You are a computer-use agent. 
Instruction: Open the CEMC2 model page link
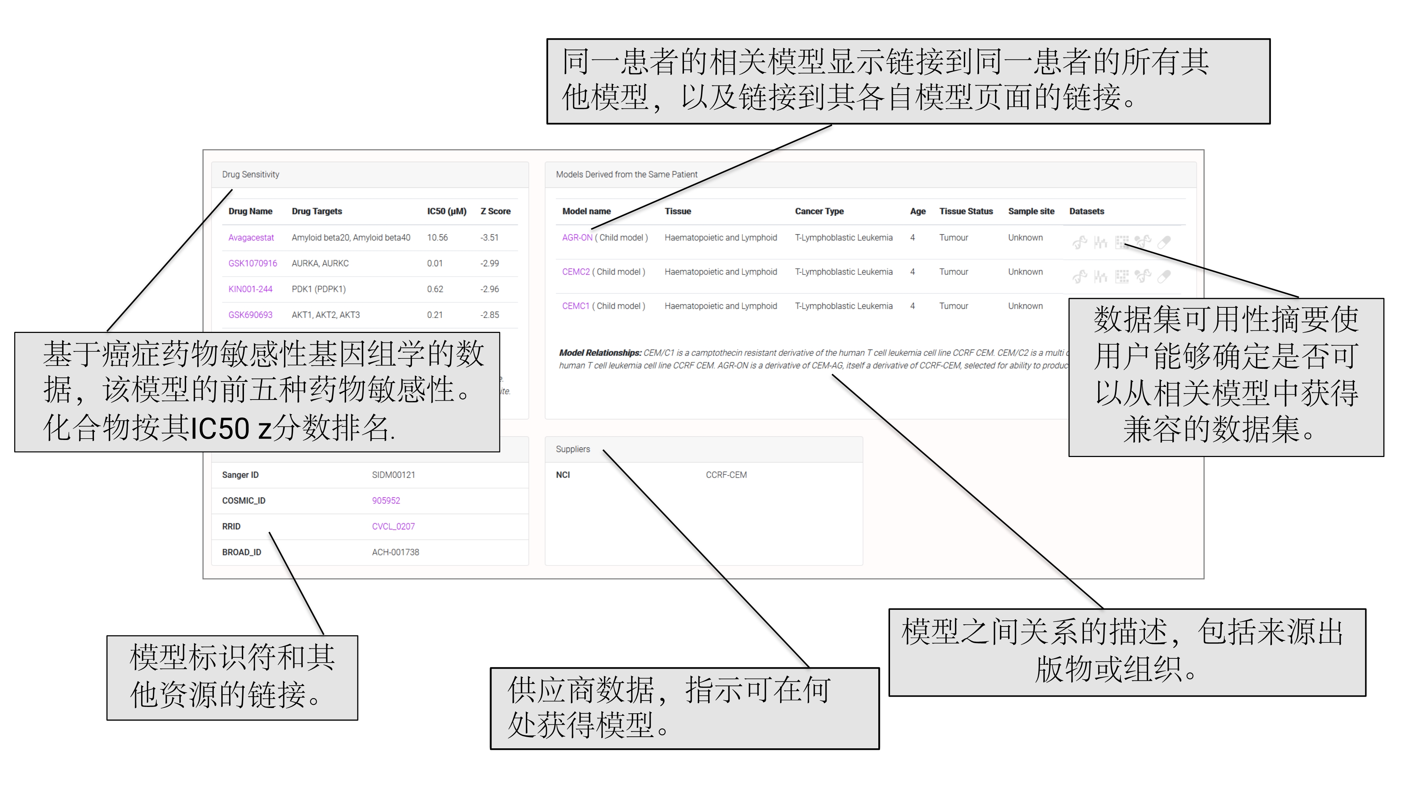pyautogui.click(x=576, y=272)
